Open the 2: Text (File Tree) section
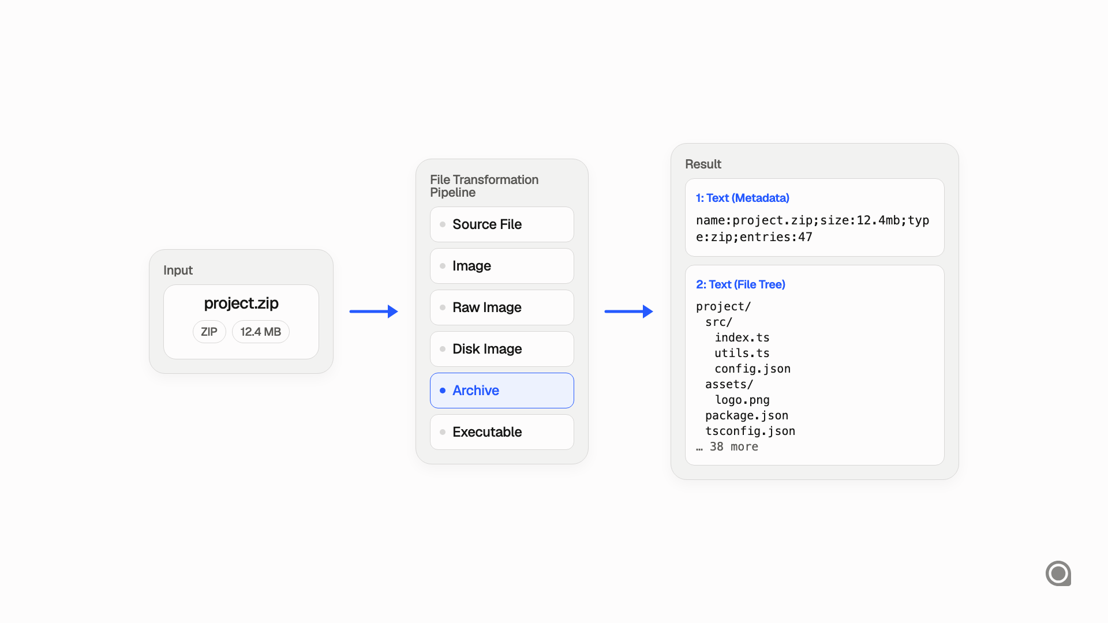 (x=740, y=284)
